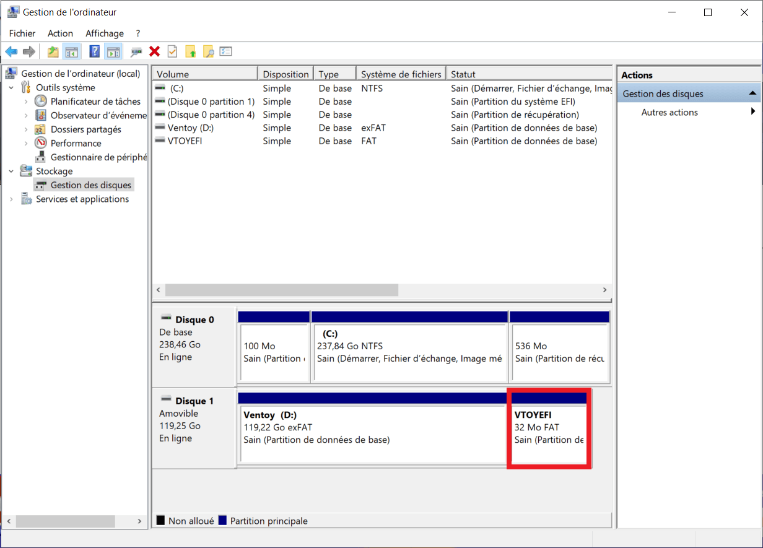Select Observateur d'événements in the tree
This screenshot has height=548, width=763.
point(98,115)
